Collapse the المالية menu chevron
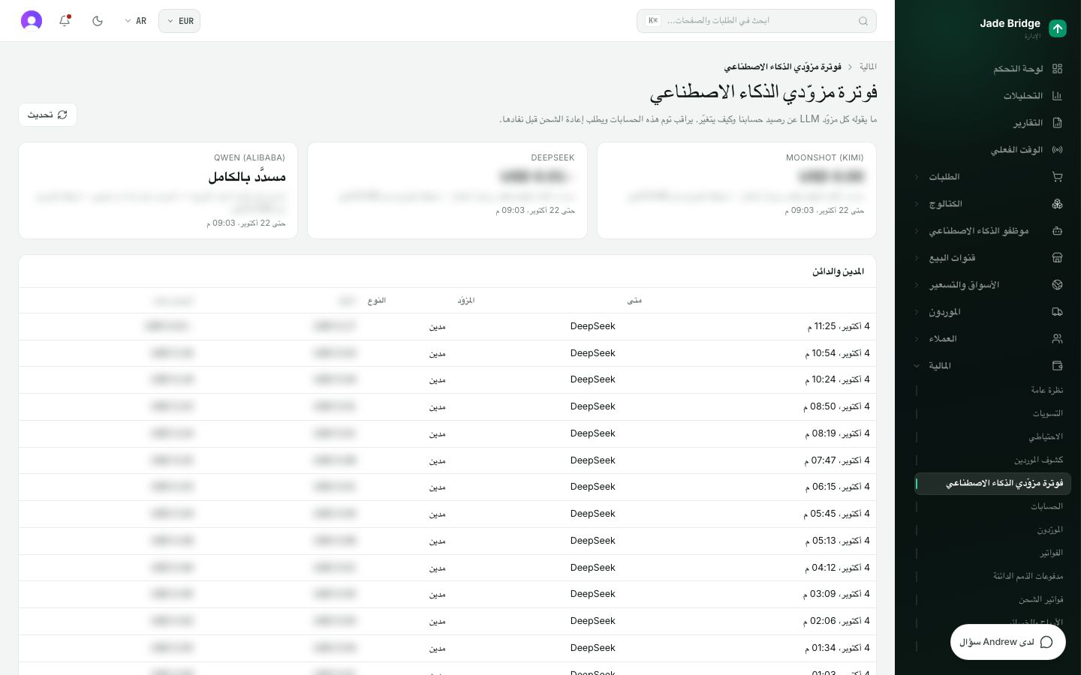The image size is (1081, 675). click(917, 366)
